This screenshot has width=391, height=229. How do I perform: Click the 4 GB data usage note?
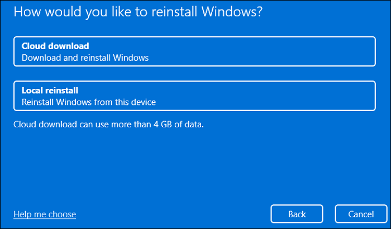(108, 123)
